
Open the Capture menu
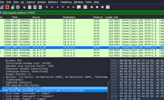pyautogui.click(x=31, y=2)
